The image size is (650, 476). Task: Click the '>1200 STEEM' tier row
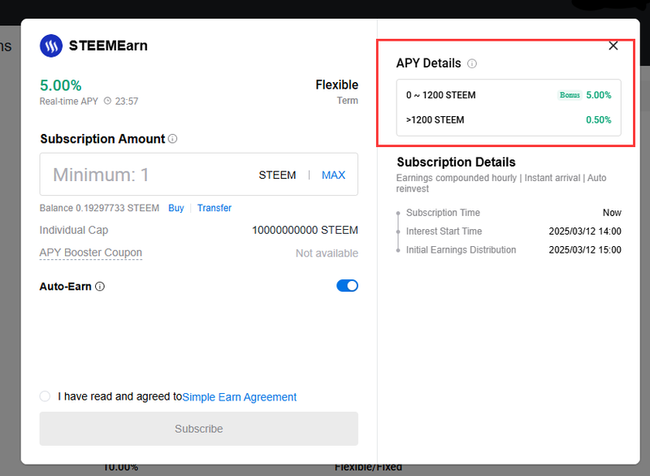[509, 119]
